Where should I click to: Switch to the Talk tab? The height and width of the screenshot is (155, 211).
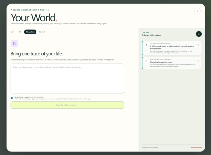coord(20,32)
